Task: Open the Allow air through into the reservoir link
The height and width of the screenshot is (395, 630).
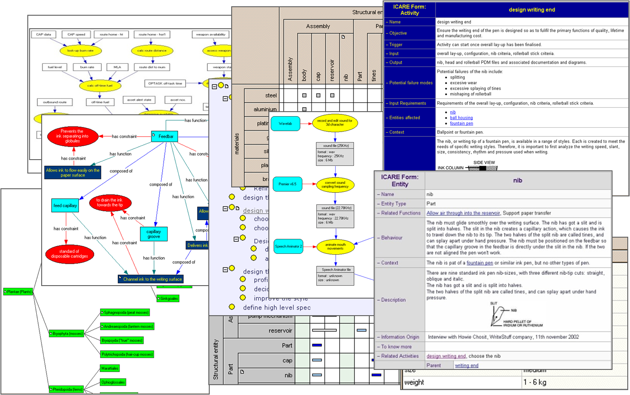Action: pos(463,213)
